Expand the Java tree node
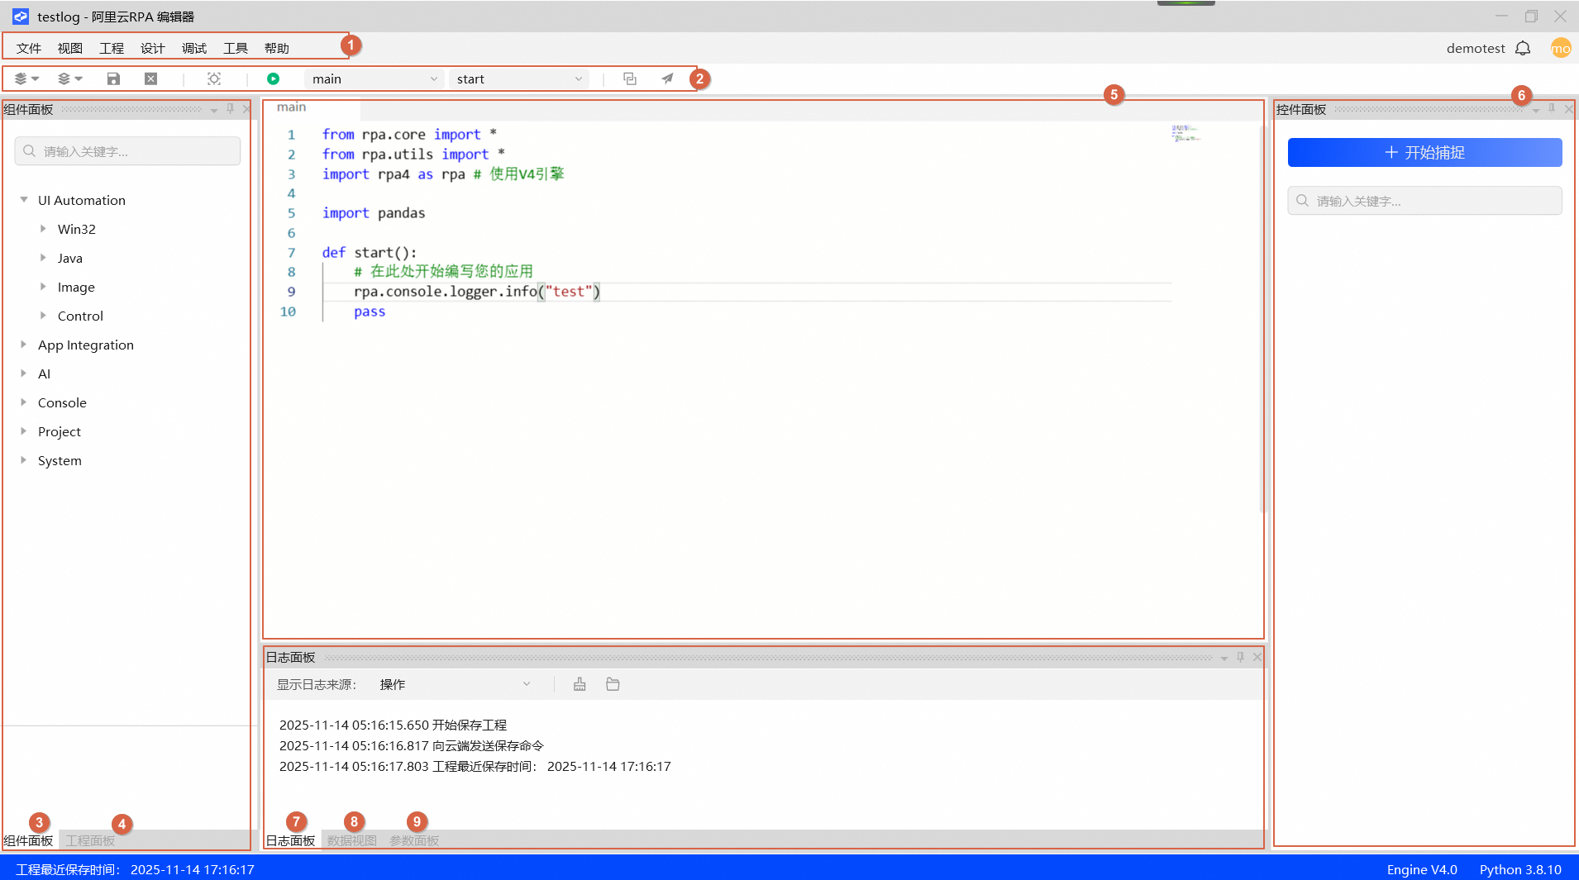The height and width of the screenshot is (880, 1579). tap(43, 258)
